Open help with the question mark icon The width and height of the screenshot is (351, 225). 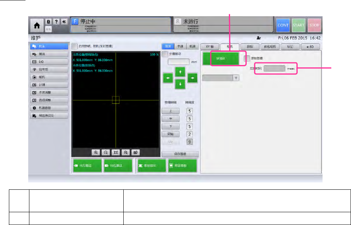click(56, 22)
